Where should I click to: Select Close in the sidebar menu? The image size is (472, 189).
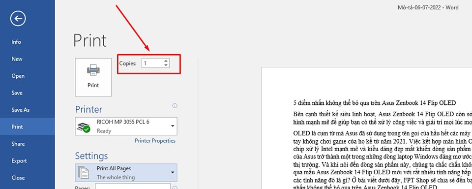(18, 178)
